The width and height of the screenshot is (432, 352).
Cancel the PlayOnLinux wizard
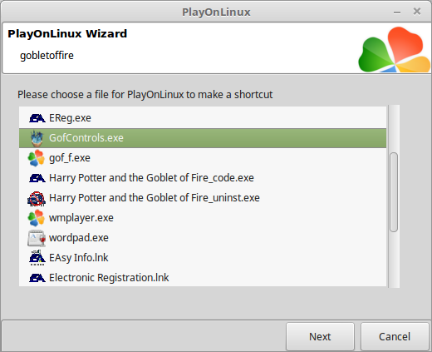tap(395, 337)
